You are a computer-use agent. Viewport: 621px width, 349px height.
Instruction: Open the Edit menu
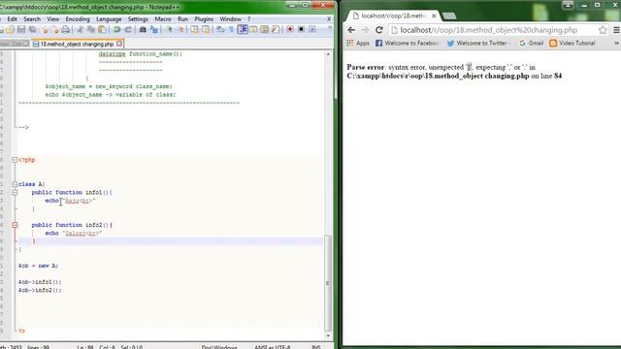click(x=13, y=19)
